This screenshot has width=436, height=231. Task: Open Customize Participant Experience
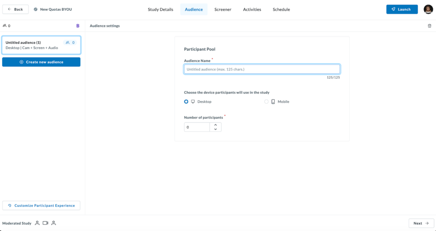41,206
